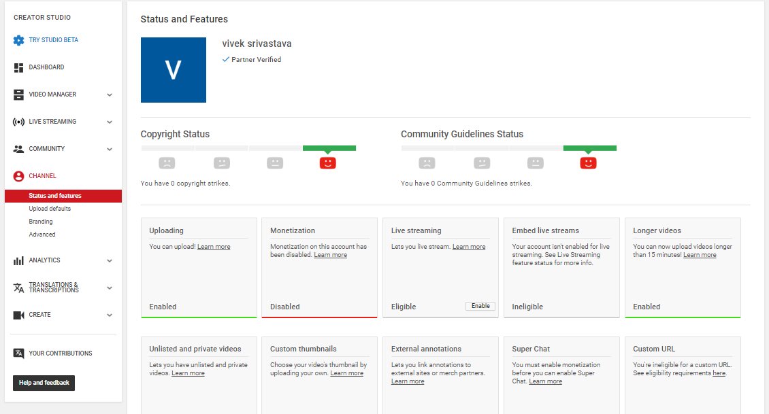Viewport: 769px width, 414px height.
Task: Click 'You have 0 Community Guidelines strikes.' text
Action: pyautogui.click(x=466, y=184)
